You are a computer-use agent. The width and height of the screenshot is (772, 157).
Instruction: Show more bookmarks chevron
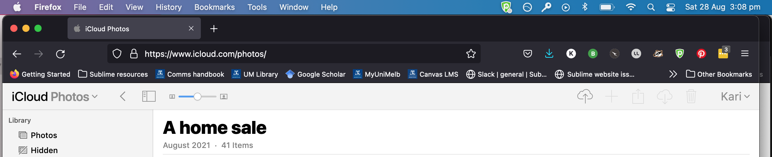click(x=673, y=74)
